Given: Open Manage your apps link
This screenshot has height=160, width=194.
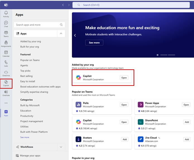Looking at the screenshot, I should (x=30, y=156).
